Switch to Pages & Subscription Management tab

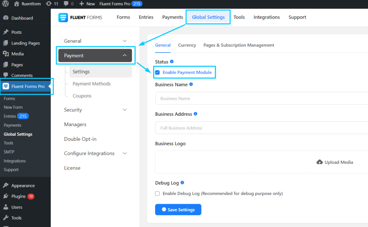239,45
